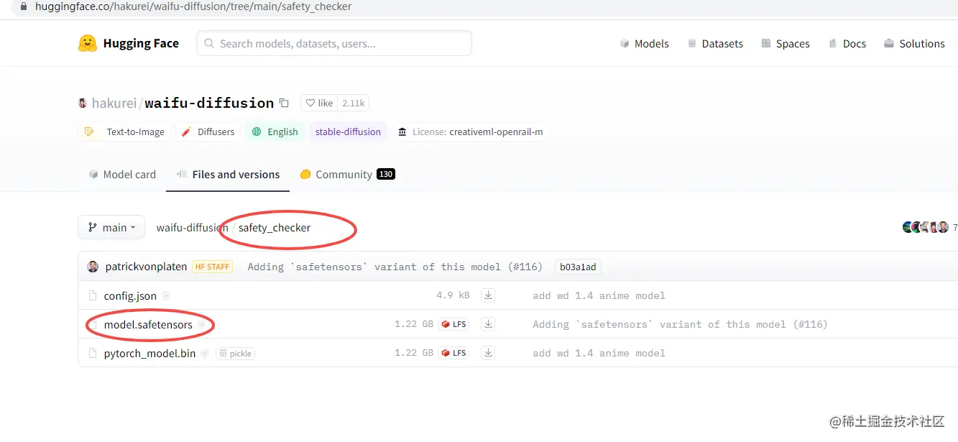Click the safety_checker breadcrumb folder
958x442 pixels.
[275, 227]
